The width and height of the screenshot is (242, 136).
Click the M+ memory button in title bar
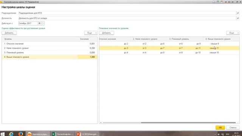(x=229, y=2)
